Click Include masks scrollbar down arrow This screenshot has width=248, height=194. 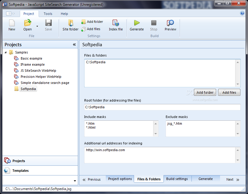pos(156,134)
